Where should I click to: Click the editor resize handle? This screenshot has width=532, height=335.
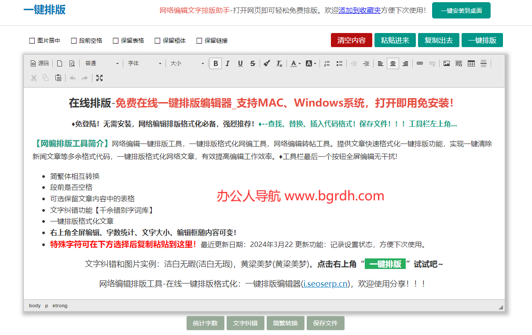(x=500, y=307)
